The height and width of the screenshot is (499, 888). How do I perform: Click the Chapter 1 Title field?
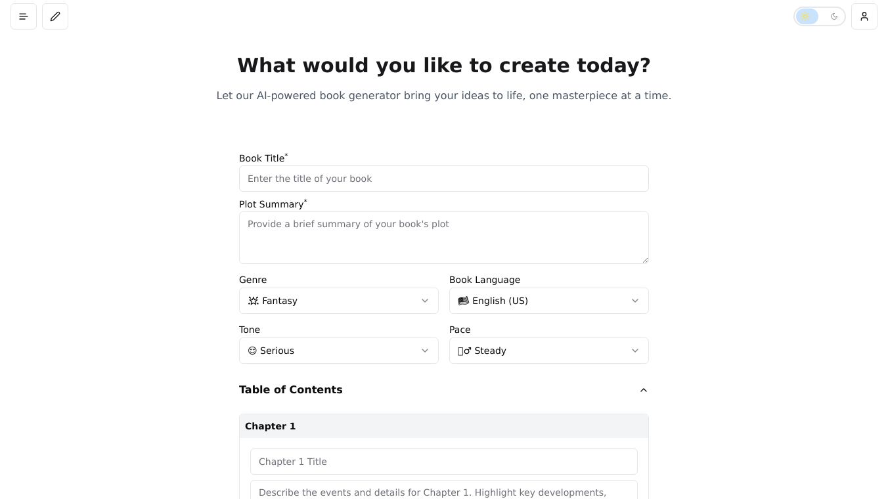click(x=443, y=462)
